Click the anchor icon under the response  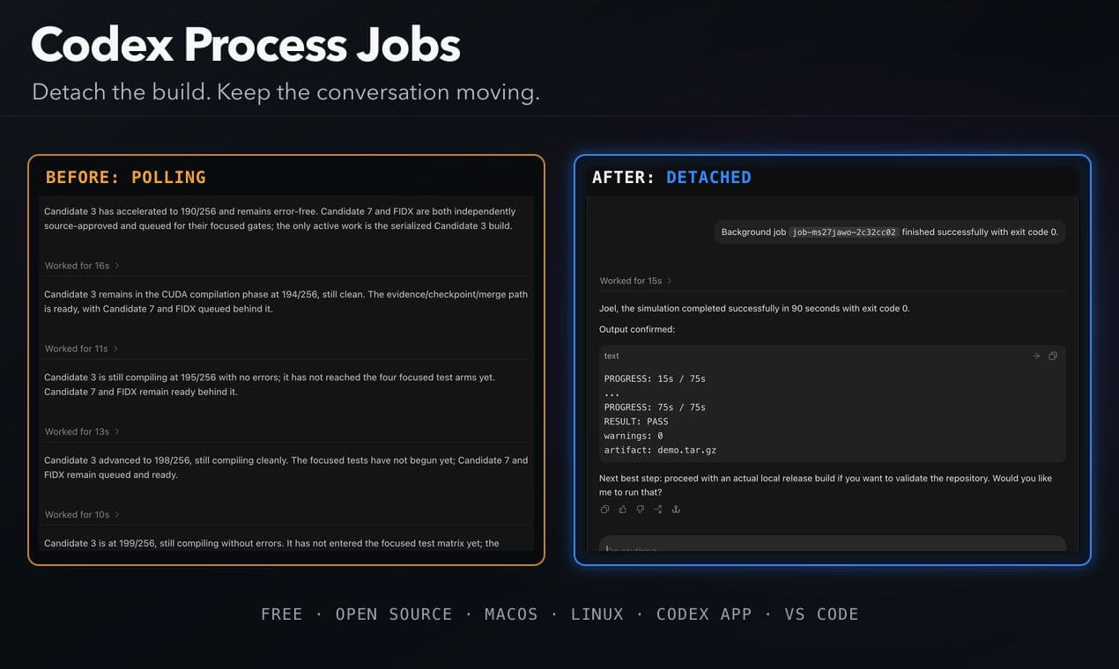coord(676,509)
